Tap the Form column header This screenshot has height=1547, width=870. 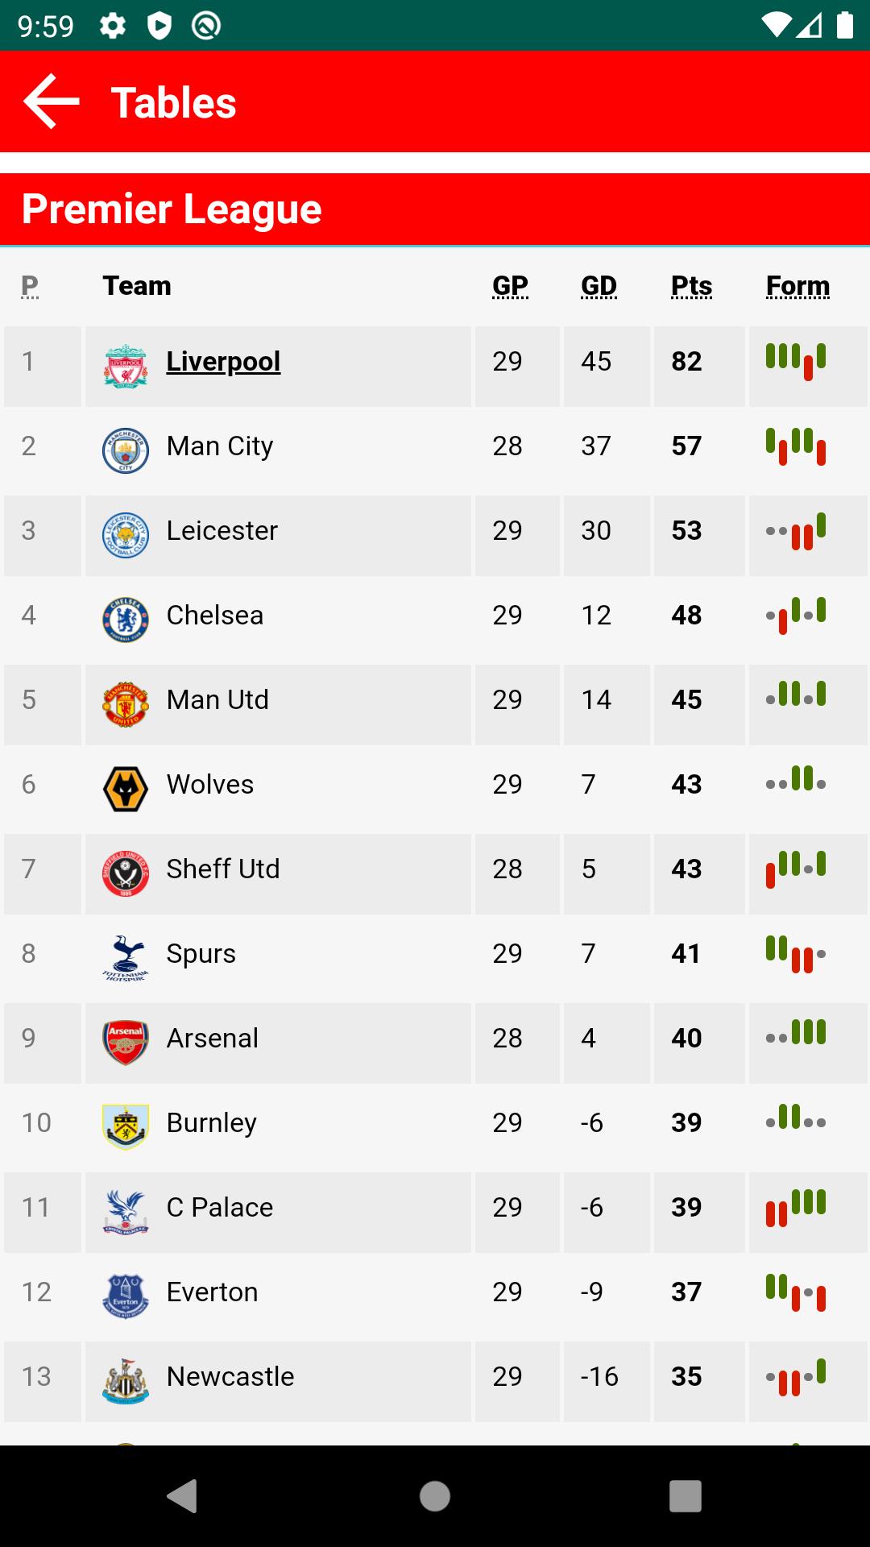797,286
